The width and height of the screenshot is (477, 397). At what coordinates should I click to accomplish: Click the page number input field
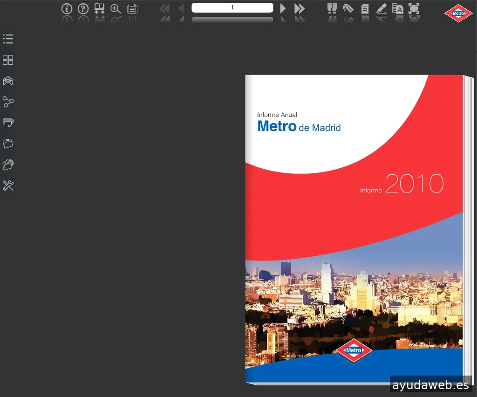[x=232, y=8]
